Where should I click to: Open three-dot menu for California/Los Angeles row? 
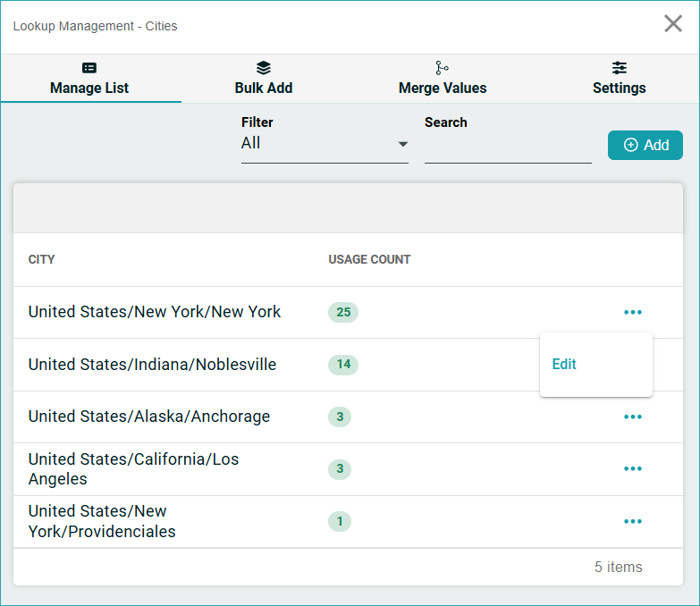tap(633, 468)
